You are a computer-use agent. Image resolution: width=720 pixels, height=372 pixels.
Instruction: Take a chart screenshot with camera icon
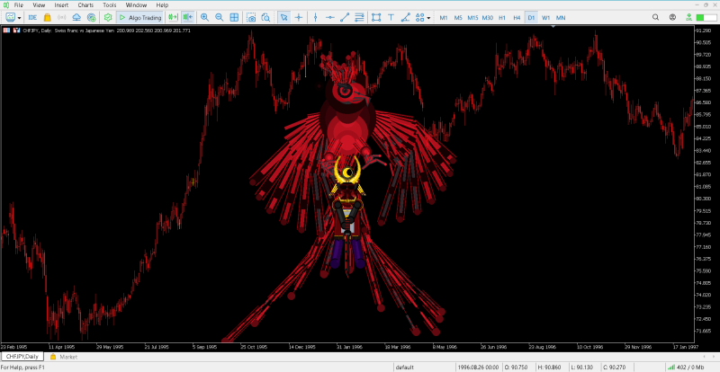pos(251,17)
